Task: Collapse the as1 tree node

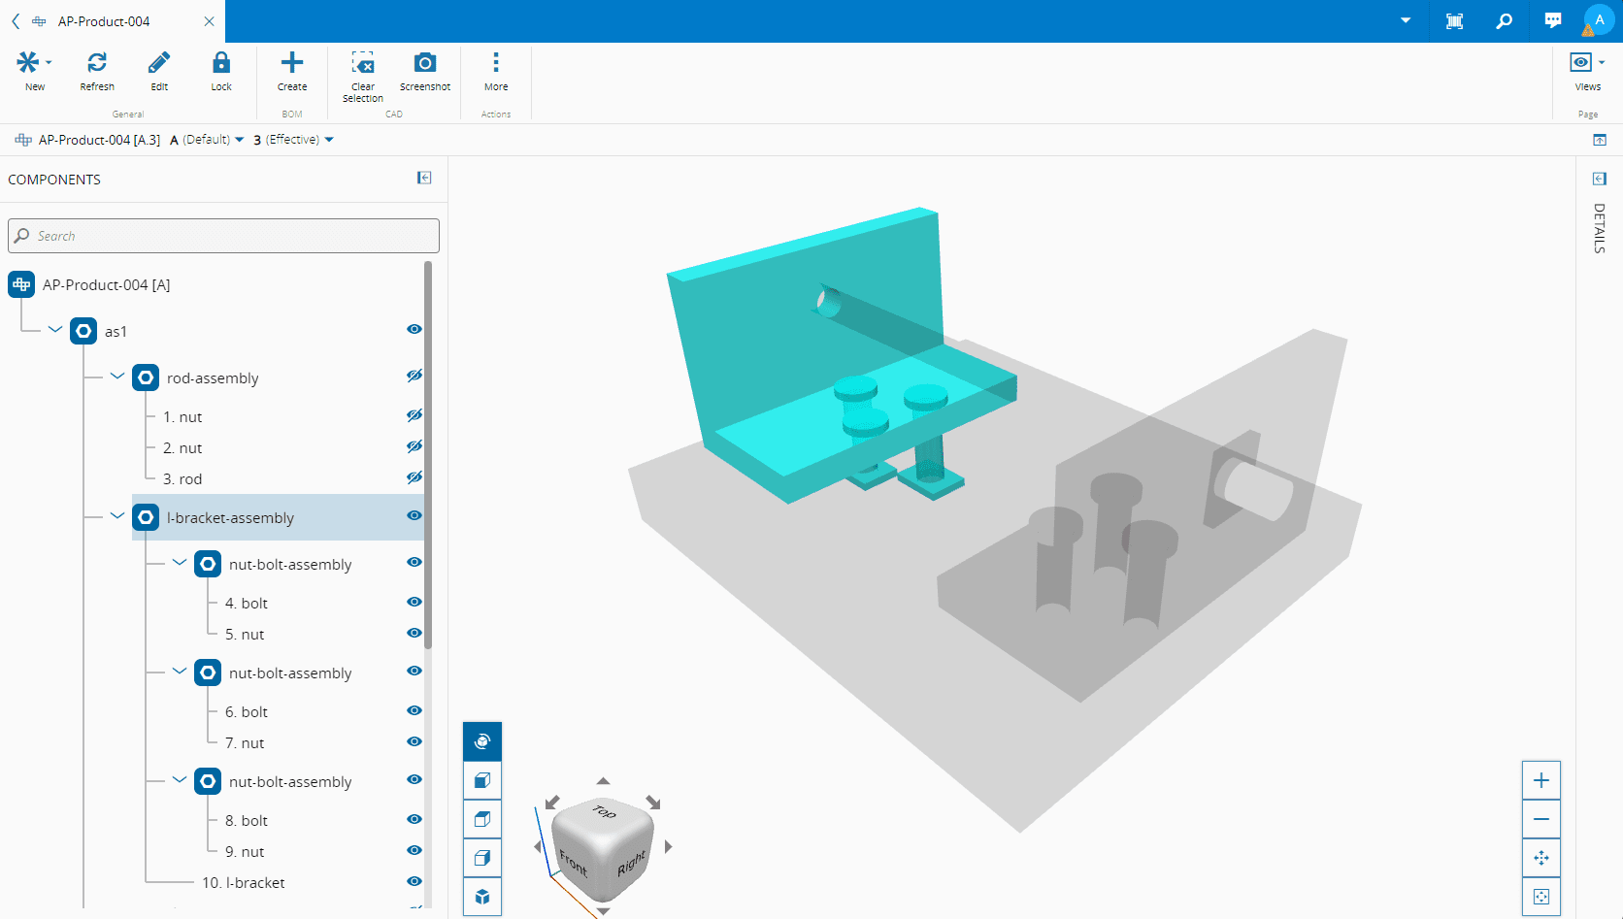Action: tap(55, 330)
